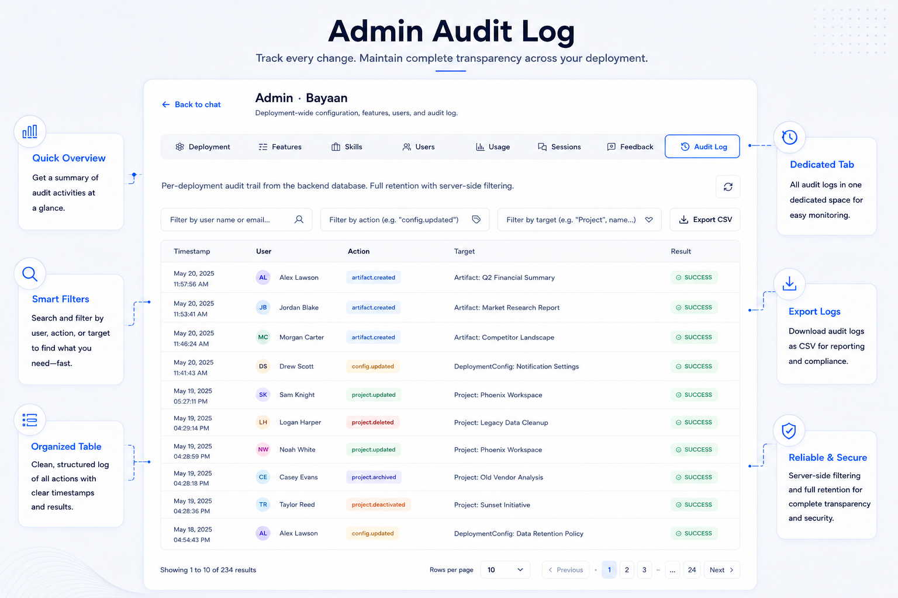Click the Reliable & Secure shield icon
The width and height of the screenshot is (898, 598).
(x=789, y=431)
